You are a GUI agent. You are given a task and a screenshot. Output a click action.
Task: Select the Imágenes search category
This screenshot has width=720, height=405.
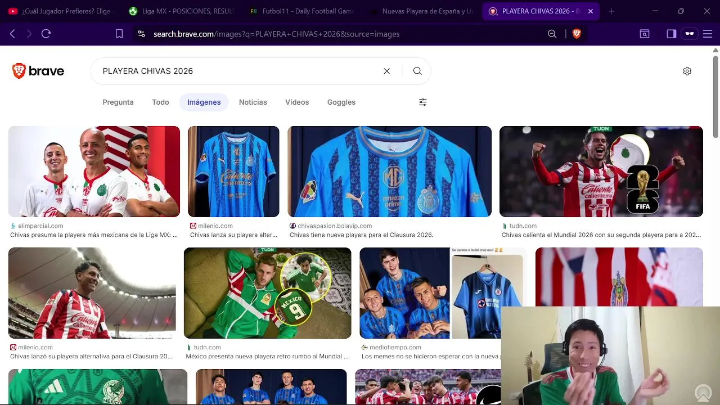pyautogui.click(x=204, y=102)
